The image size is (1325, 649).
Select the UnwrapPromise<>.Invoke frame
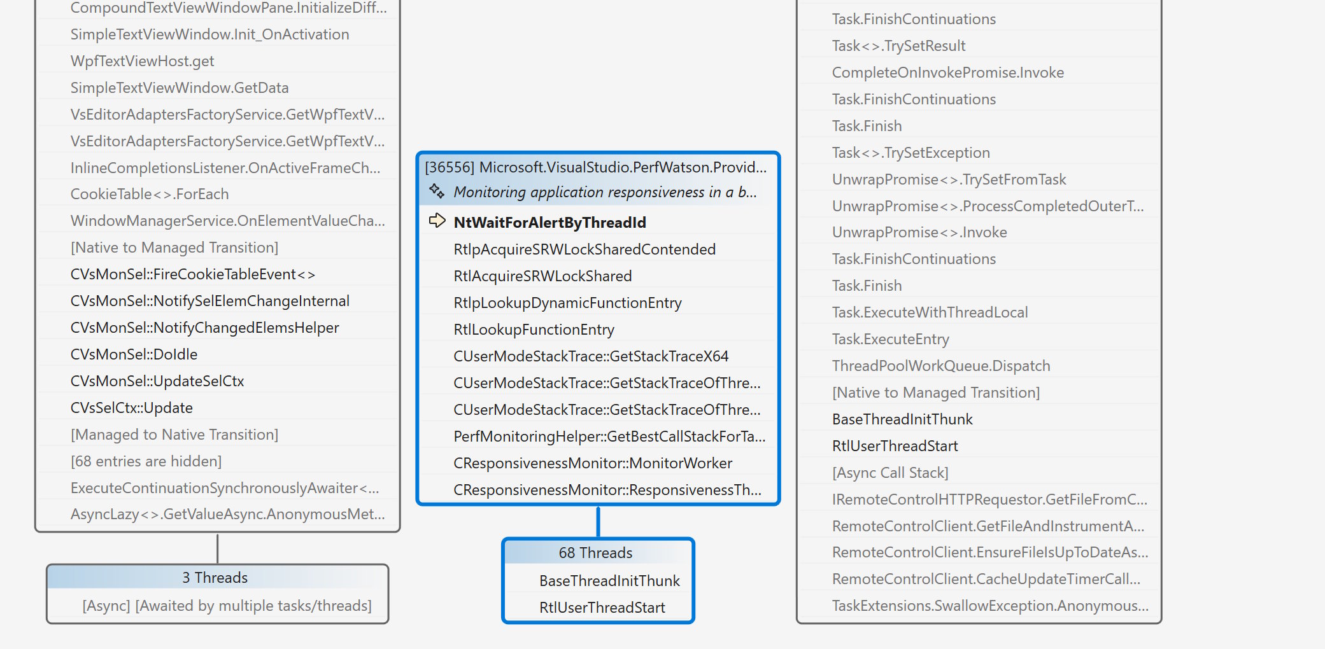(919, 232)
